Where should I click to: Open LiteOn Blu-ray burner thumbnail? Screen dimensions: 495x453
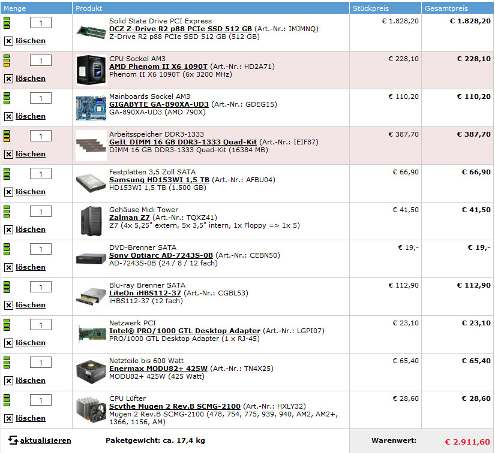91,297
